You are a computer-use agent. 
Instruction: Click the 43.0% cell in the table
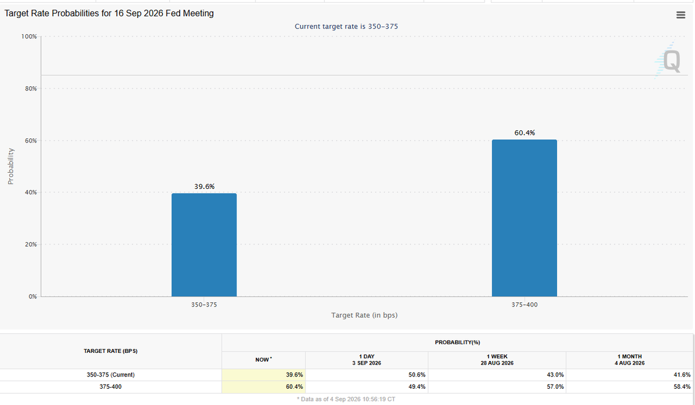(x=497, y=375)
